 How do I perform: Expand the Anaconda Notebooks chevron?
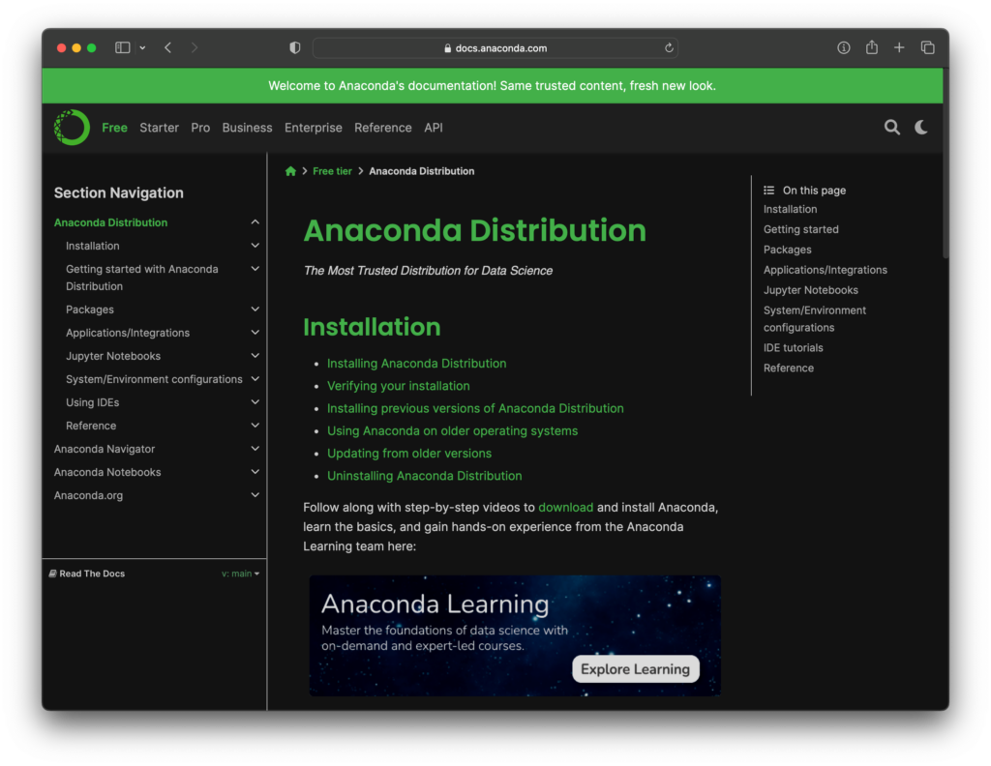[x=255, y=472]
